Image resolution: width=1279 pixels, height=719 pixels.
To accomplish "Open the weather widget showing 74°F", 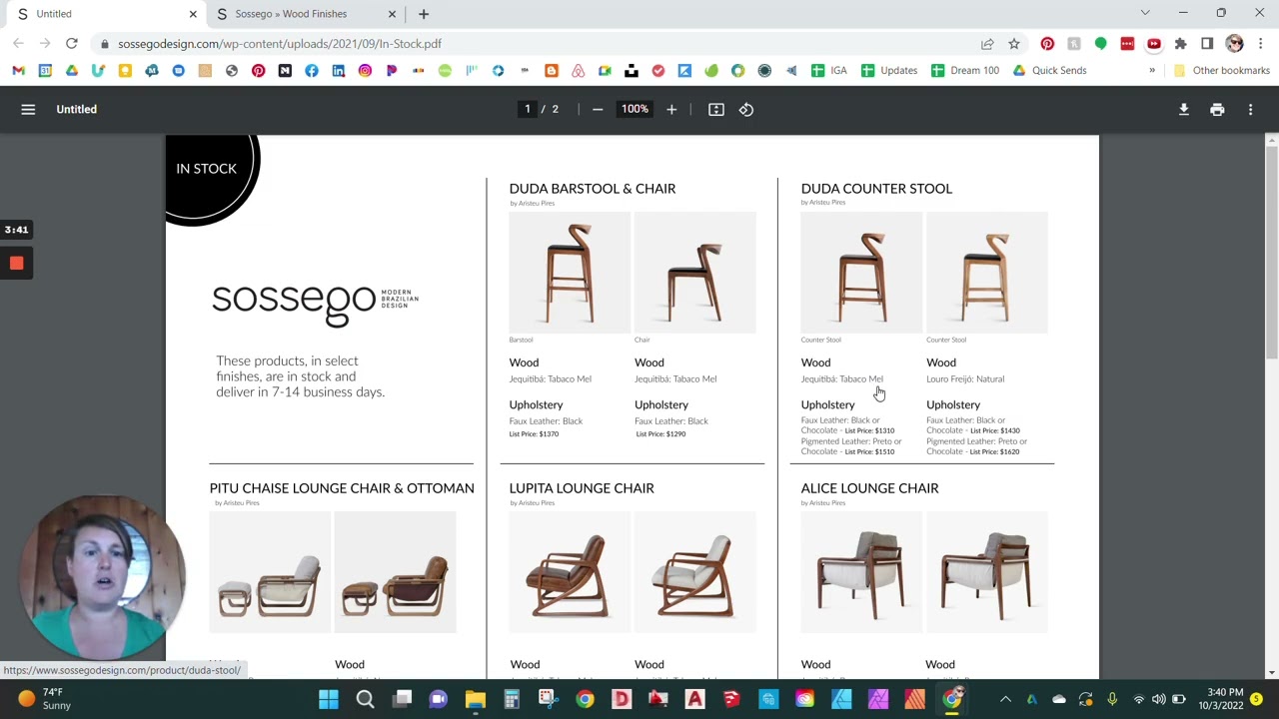I will 44,699.
